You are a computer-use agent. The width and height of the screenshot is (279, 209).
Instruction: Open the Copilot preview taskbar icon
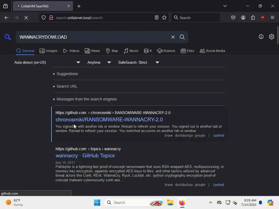pos(270,202)
